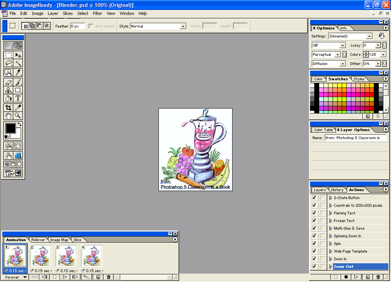Open the Style dropdown in options bar

click(x=183, y=26)
